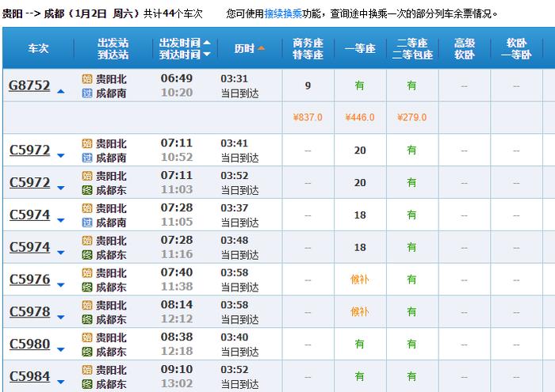Click the down sort arrow next to 到达时间
The image size is (555, 392).
(x=207, y=54)
